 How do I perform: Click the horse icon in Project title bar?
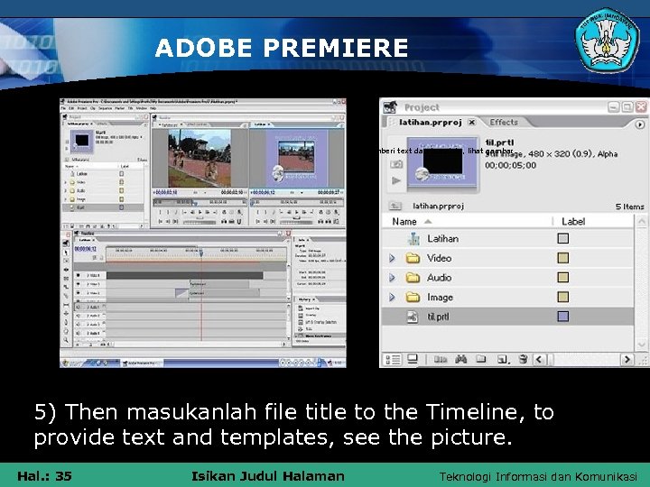(390, 107)
